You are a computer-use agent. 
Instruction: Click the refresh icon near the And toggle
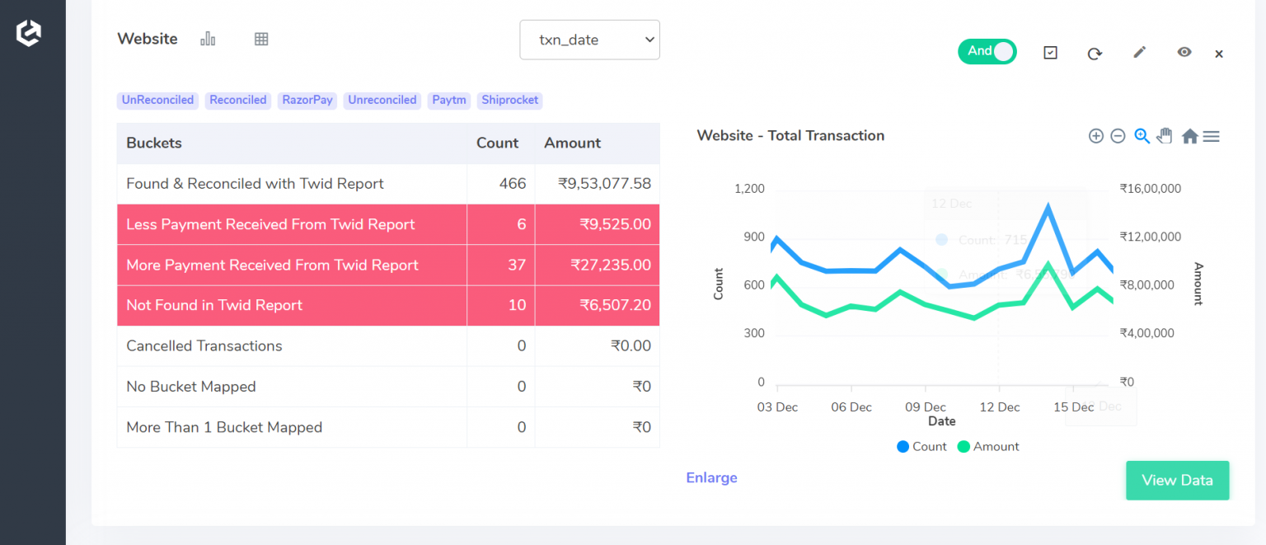(x=1095, y=52)
